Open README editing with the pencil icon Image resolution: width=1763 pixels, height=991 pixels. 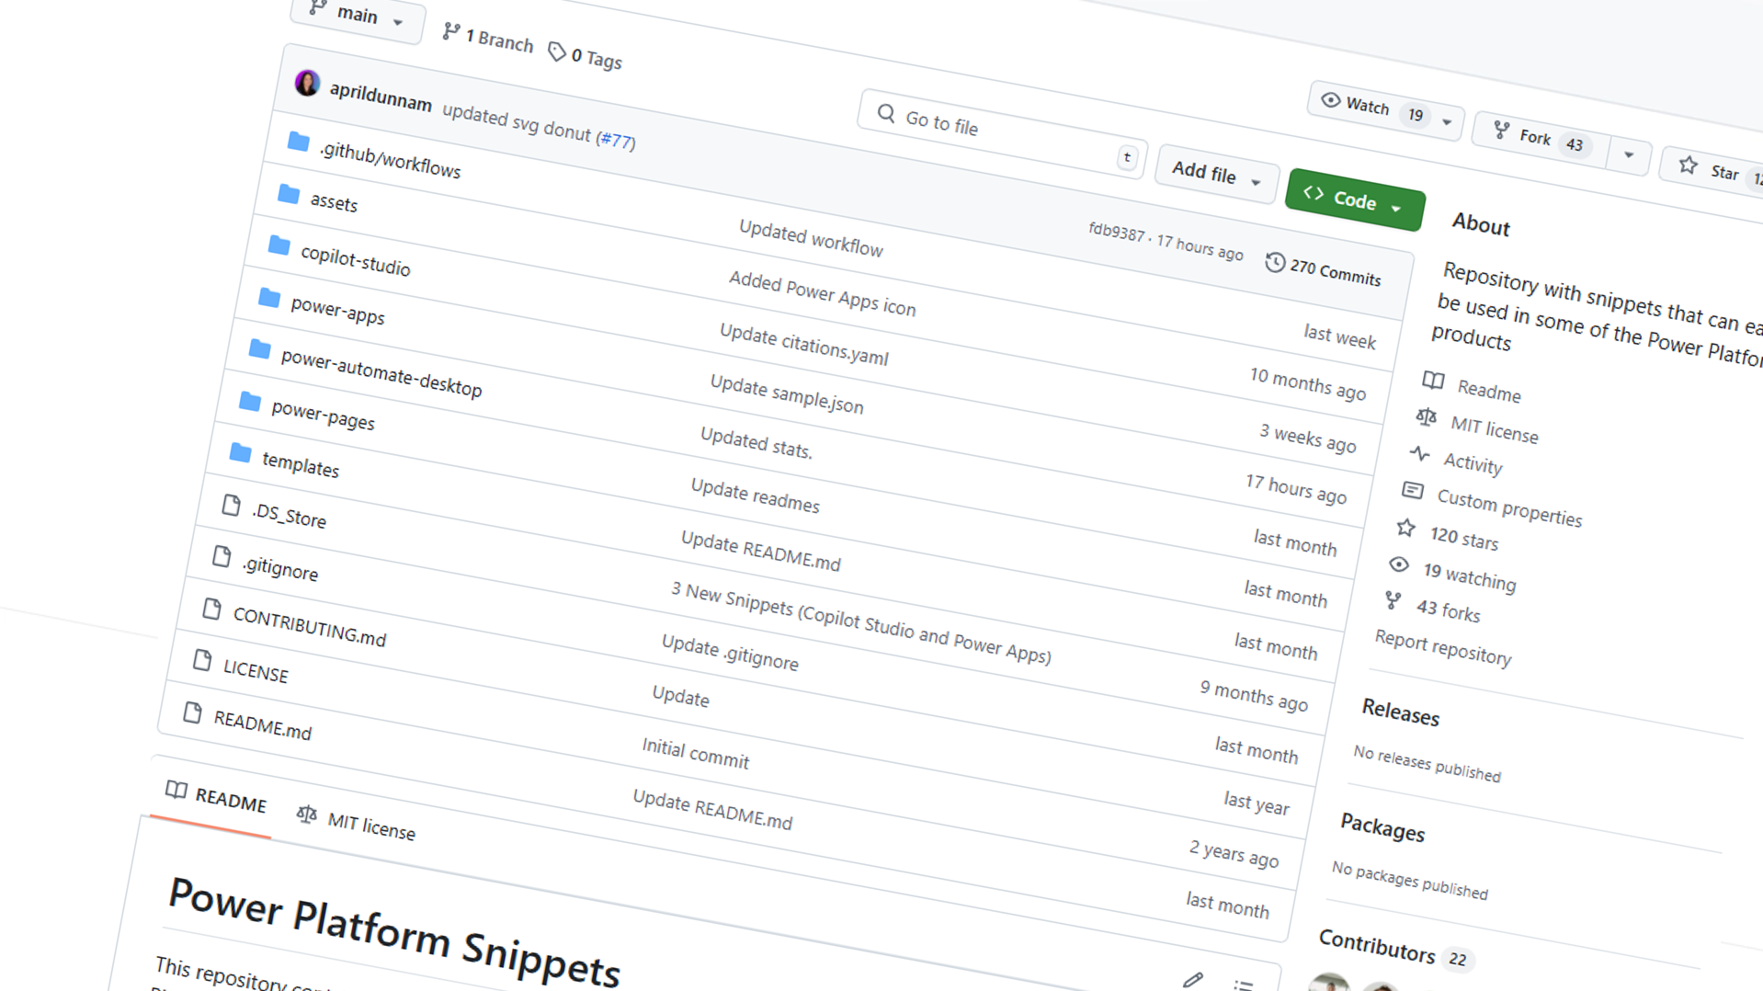(x=1193, y=980)
